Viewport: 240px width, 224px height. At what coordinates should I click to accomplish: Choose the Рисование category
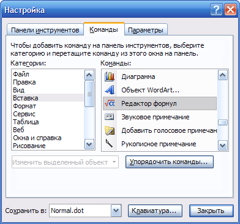pos(29,146)
